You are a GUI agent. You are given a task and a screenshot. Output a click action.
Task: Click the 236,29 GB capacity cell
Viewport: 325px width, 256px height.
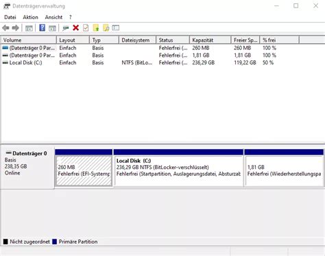[204, 63]
